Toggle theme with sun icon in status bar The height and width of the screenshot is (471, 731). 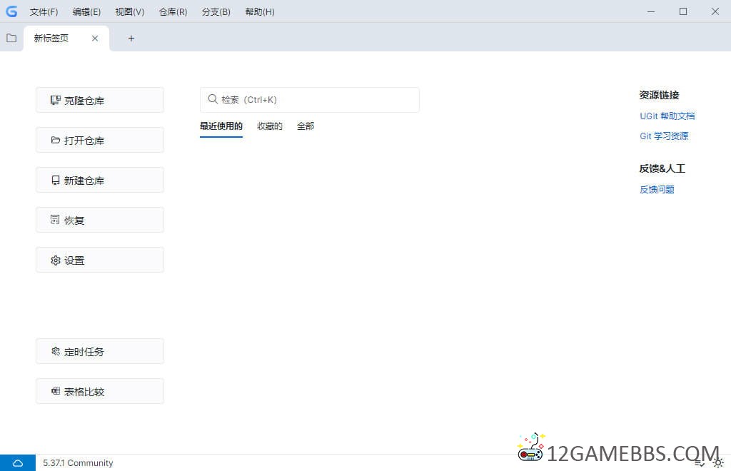(x=718, y=463)
